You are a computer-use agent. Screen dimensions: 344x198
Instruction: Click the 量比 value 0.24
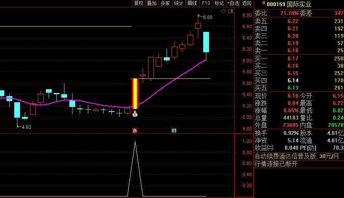338,118
